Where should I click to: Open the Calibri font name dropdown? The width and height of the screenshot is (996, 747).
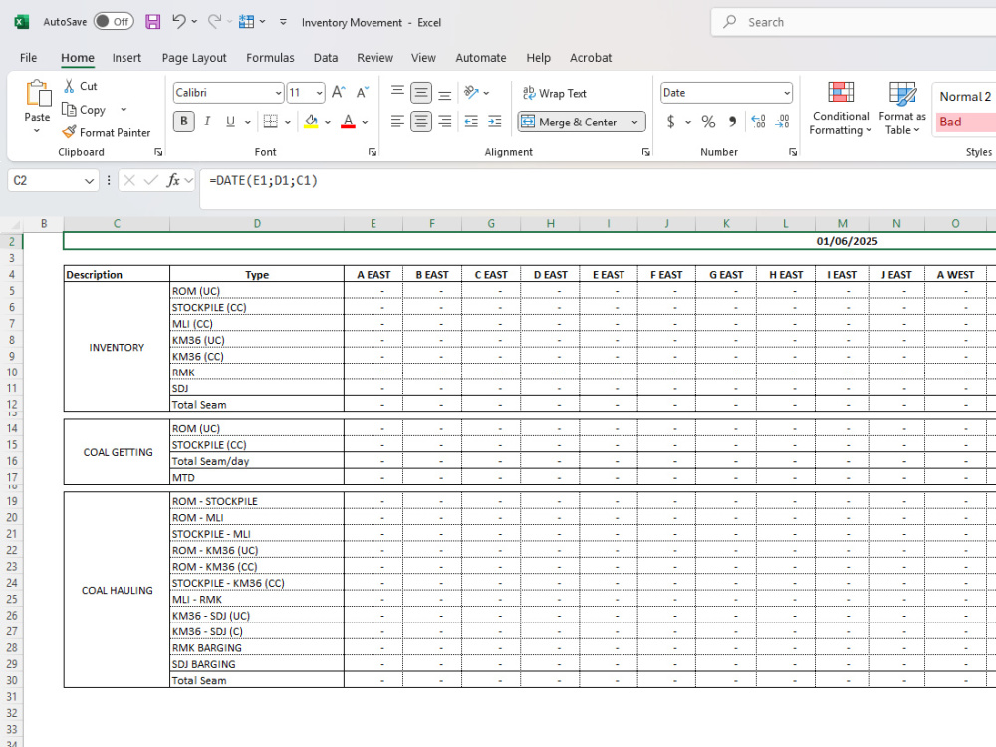click(278, 93)
